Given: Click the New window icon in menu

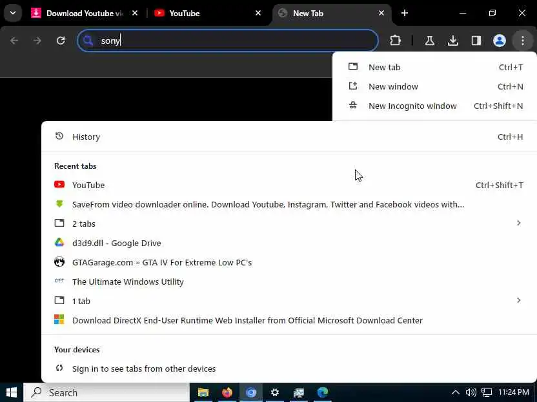Looking at the screenshot, I should coord(353,86).
